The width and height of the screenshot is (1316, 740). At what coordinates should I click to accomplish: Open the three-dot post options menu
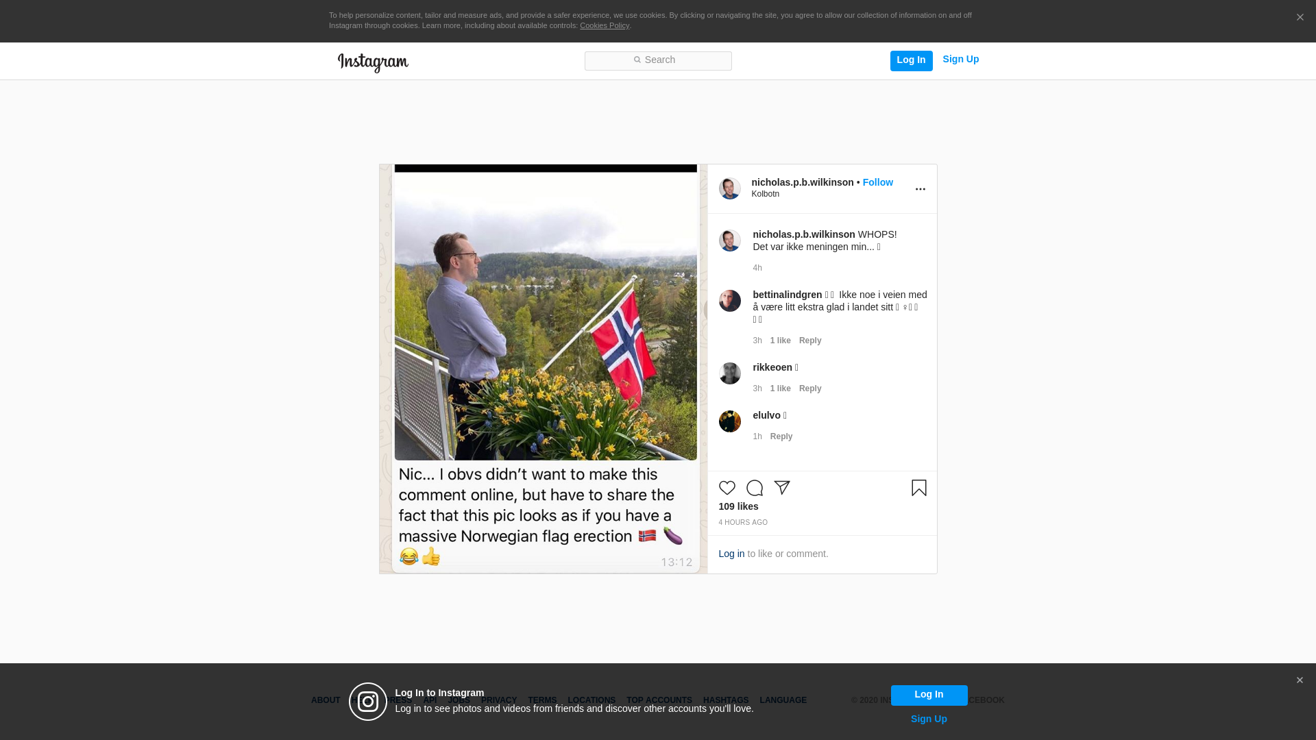coord(920,189)
